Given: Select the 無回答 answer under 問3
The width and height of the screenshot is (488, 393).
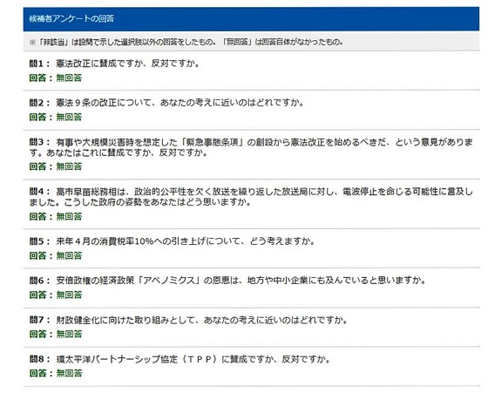Looking at the screenshot, I should pos(69,166).
